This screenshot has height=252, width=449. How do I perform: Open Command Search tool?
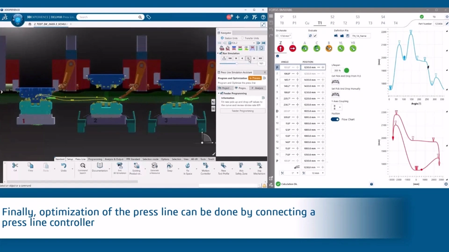(x=83, y=168)
